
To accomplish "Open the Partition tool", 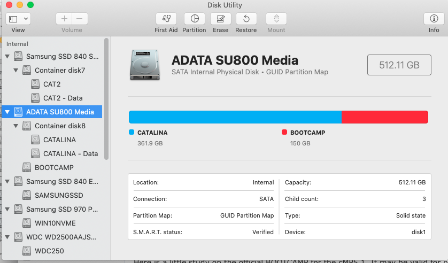I will pyautogui.click(x=195, y=19).
